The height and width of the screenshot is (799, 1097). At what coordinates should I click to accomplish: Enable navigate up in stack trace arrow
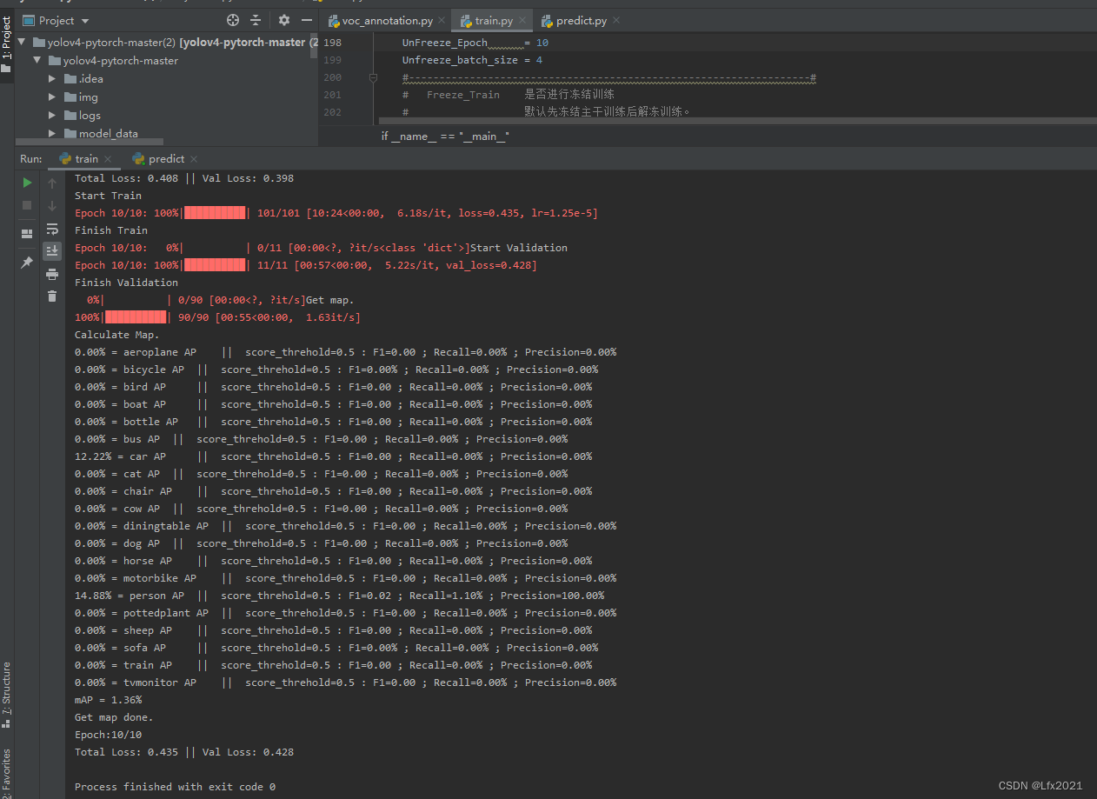[52, 183]
